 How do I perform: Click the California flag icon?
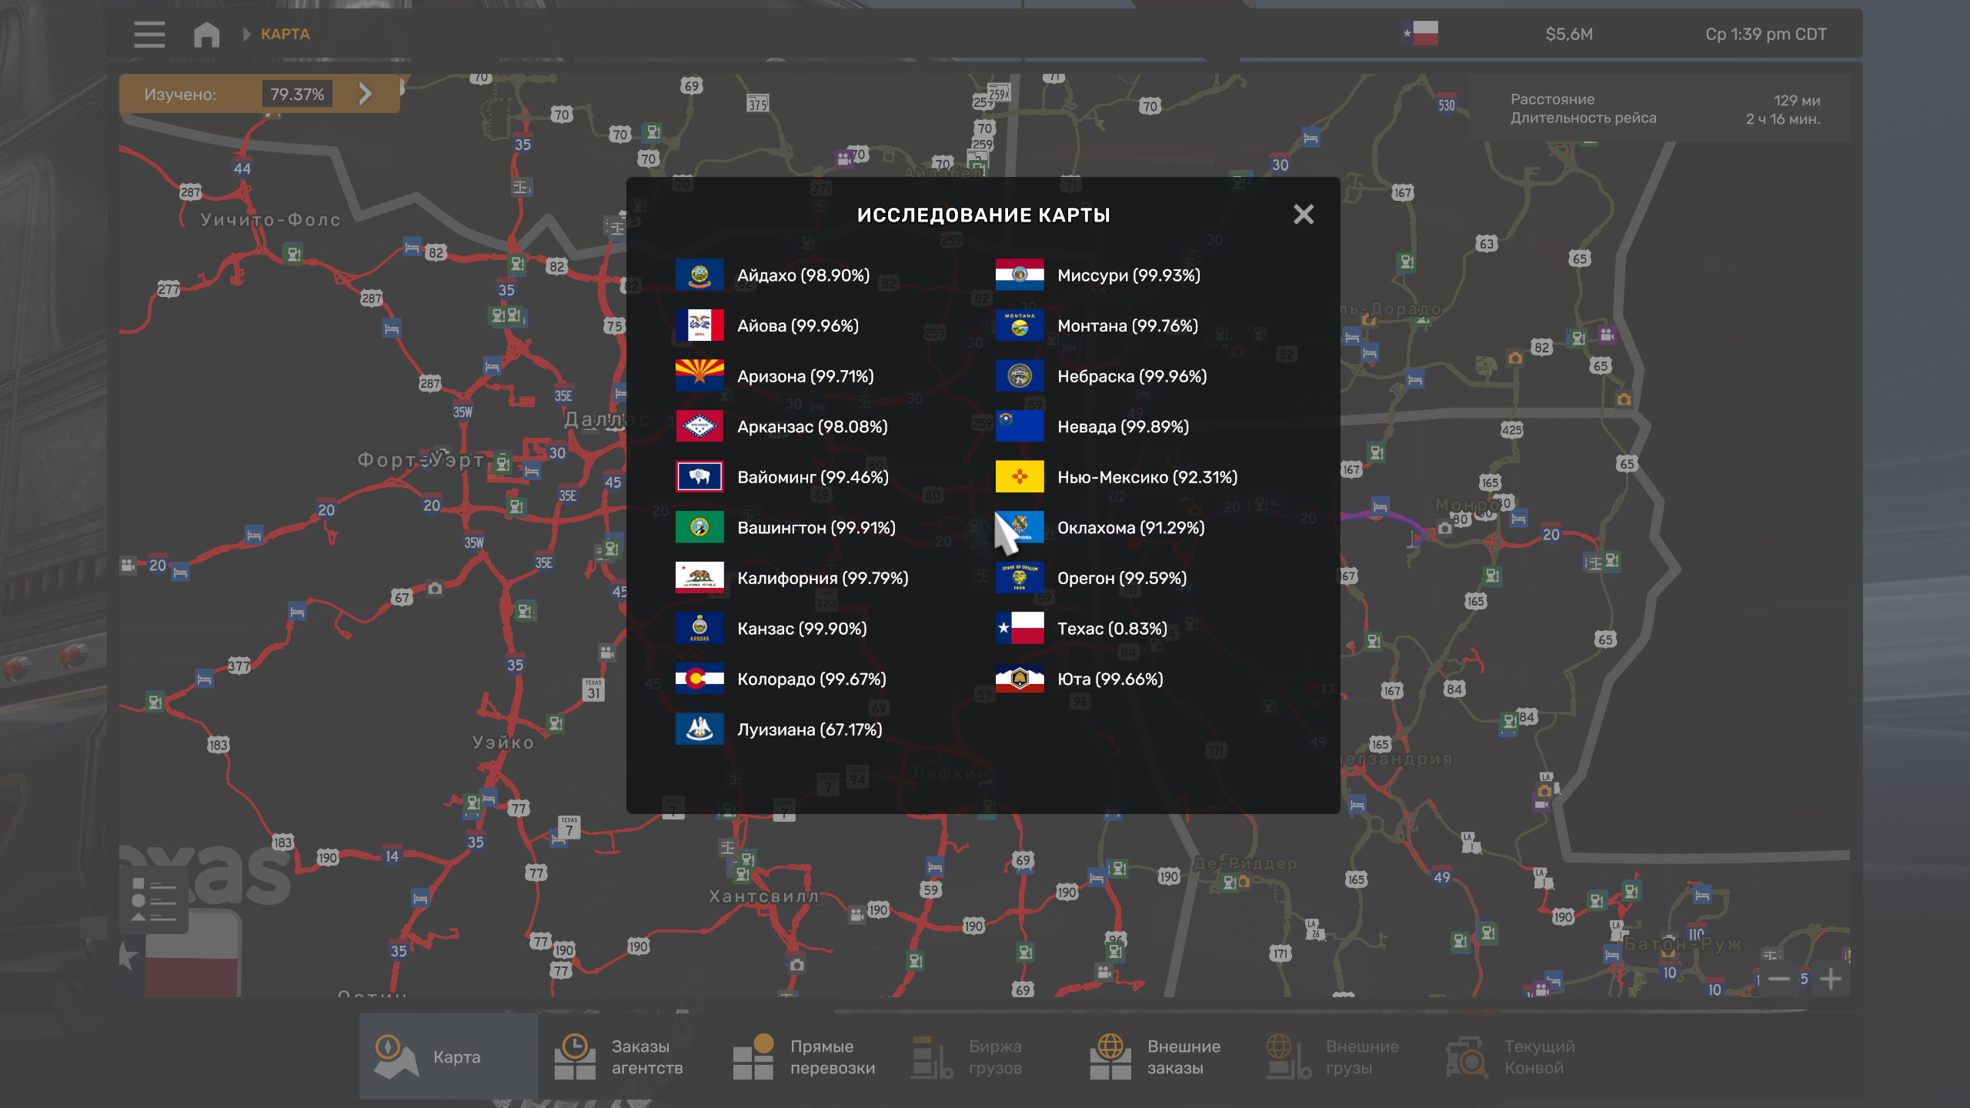(699, 578)
